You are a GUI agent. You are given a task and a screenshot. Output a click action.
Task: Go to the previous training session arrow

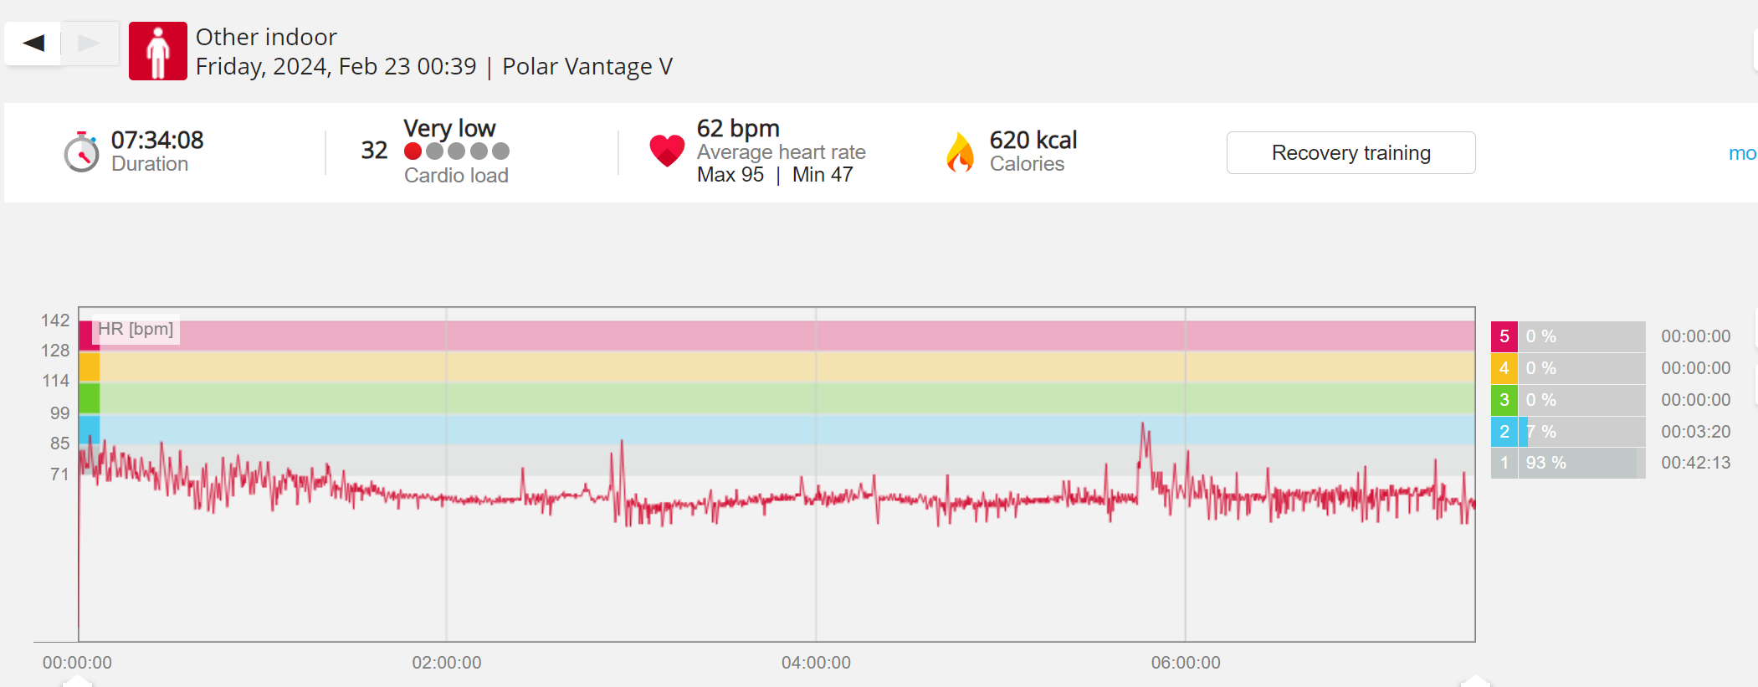(x=33, y=44)
